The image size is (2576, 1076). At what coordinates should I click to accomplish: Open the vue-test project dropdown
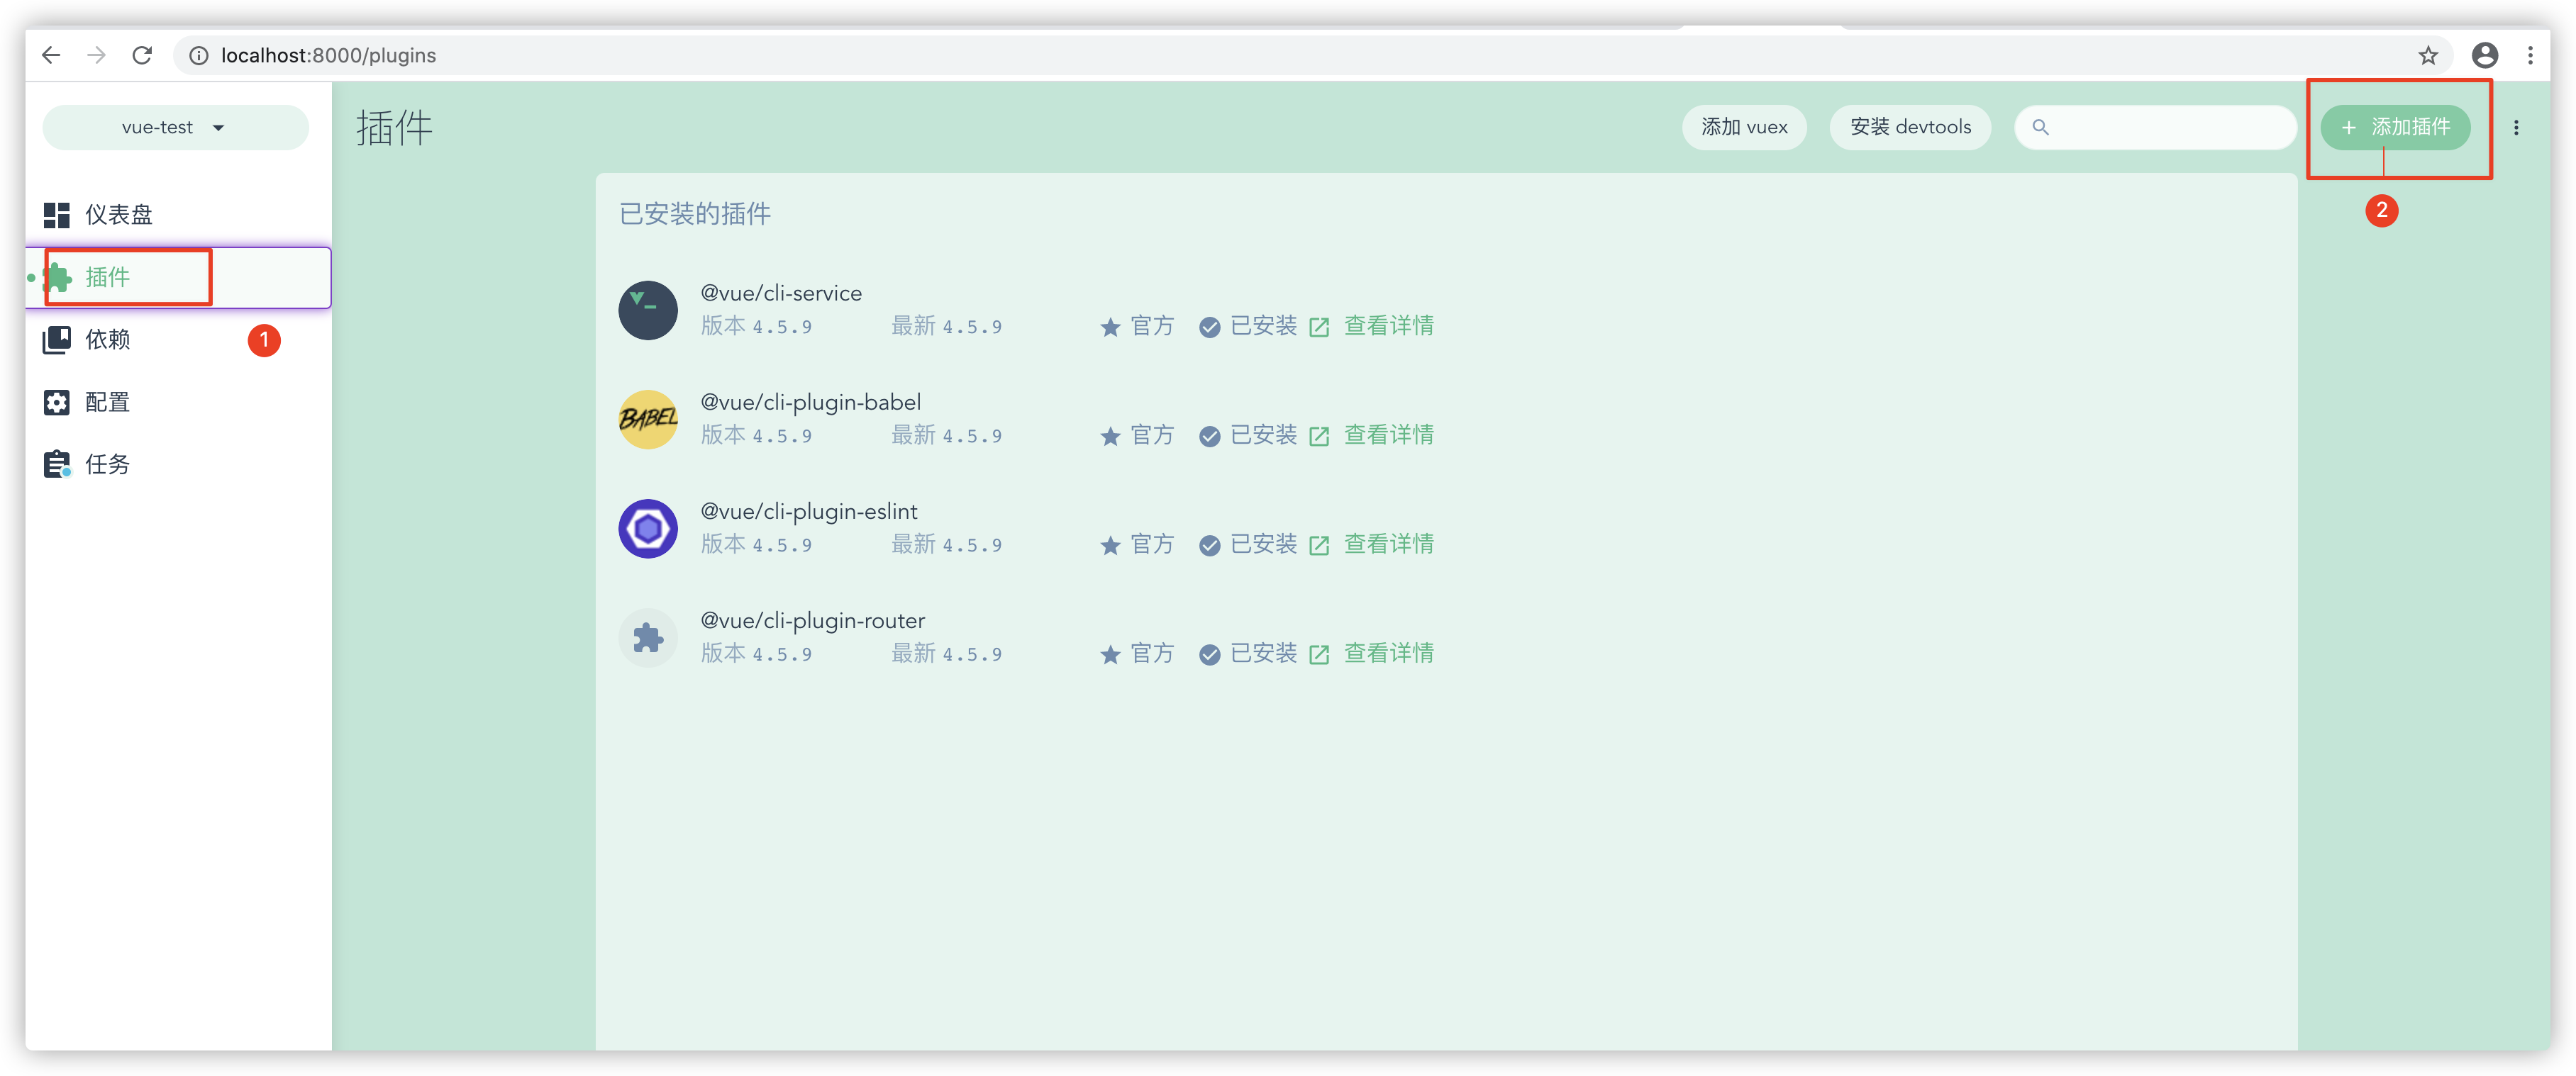click(x=175, y=128)
